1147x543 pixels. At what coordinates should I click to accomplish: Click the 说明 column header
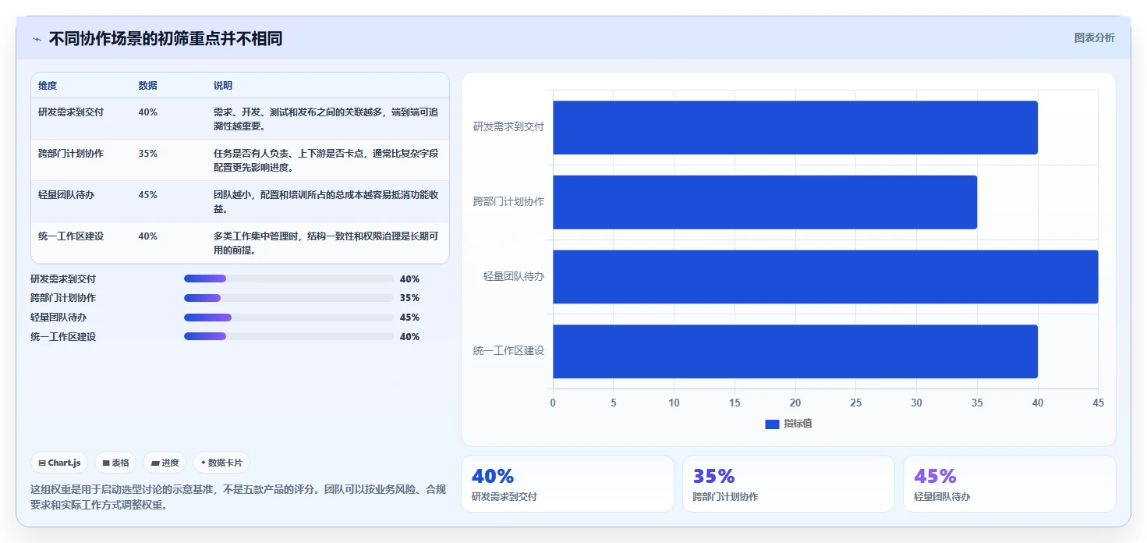pyautogui.click(x=223, y=86)
